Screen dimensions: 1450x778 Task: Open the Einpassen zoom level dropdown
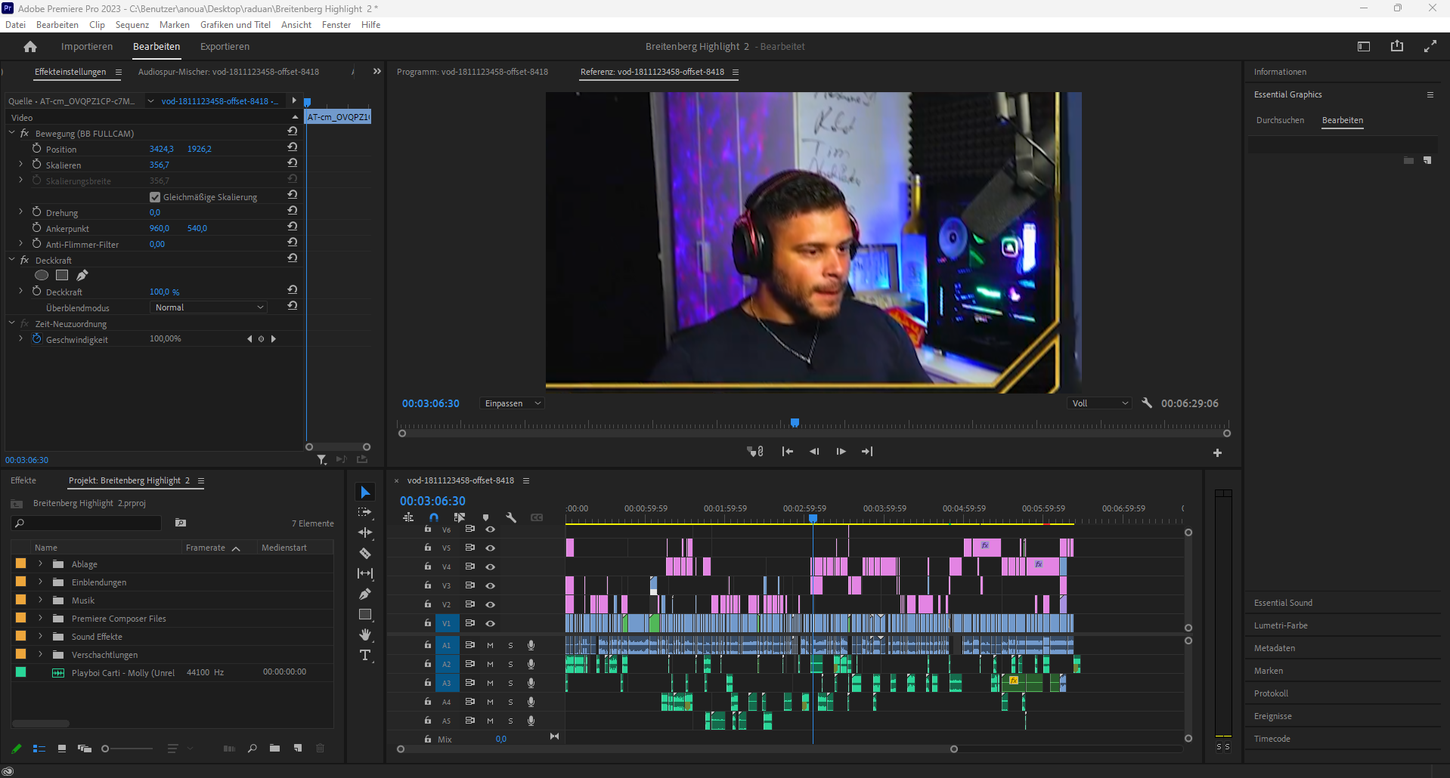click(x=513, y=403)
